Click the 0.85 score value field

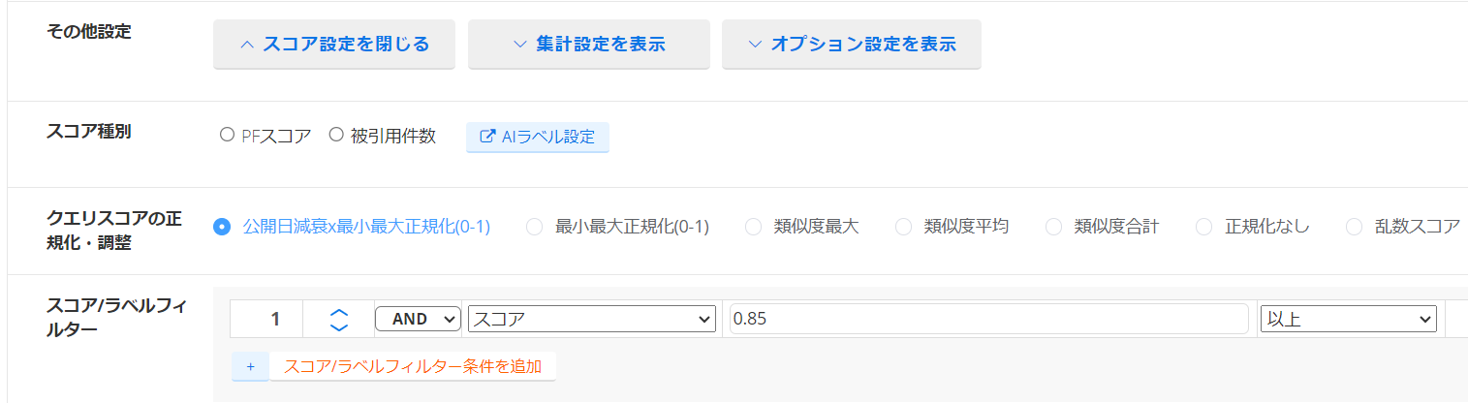988,319
